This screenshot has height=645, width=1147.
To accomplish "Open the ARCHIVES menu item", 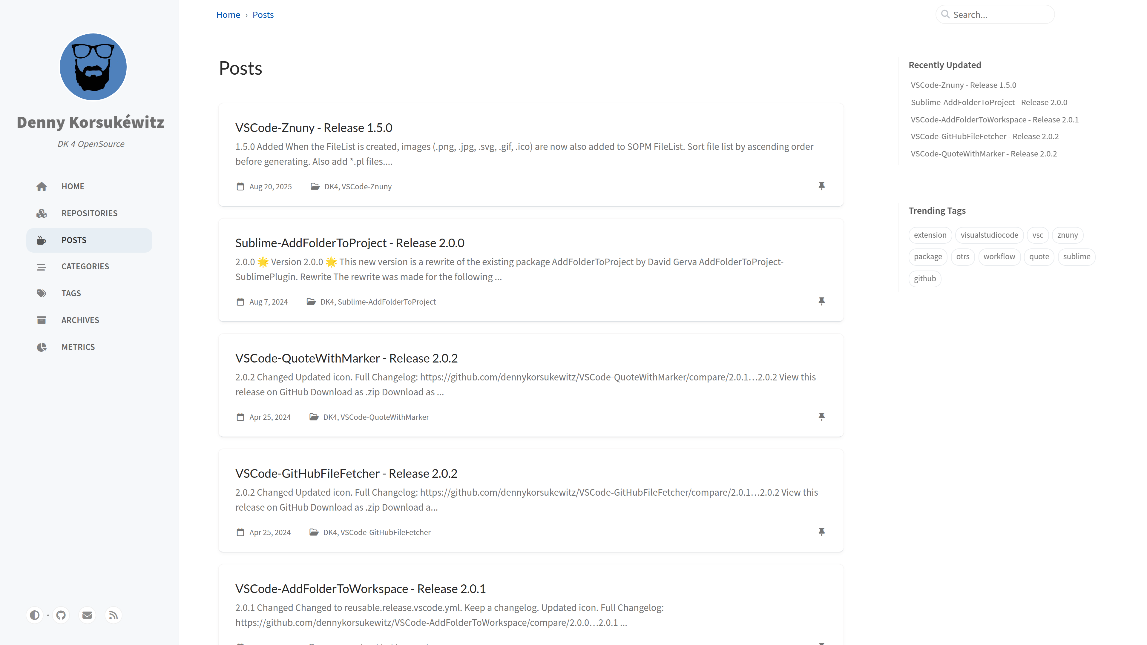I will (x=89, y=320).
